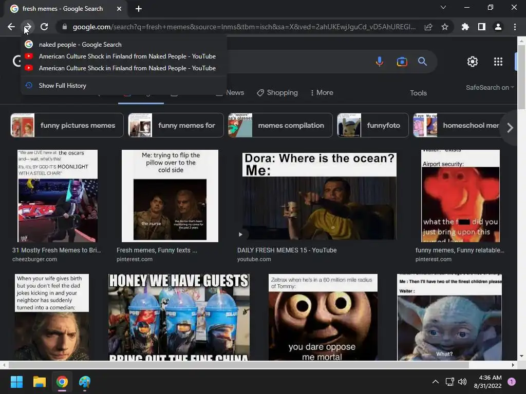Open the Chrome three-dot menu

pos(515,27)
